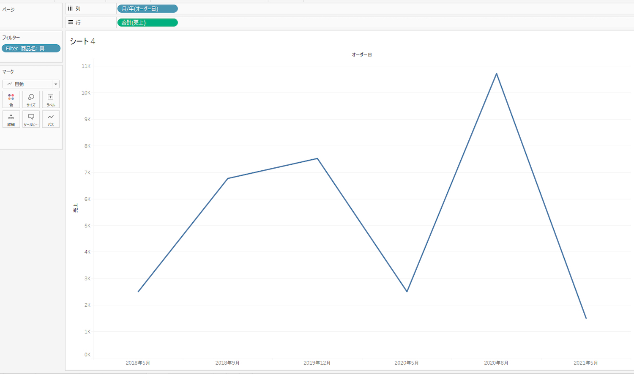
Task: Select the line peak at 2020年8月
Action: [496, 74]
